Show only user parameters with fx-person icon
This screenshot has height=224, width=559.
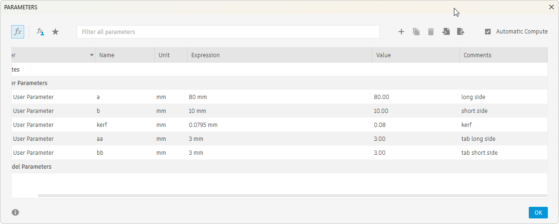[x=40, y=32]
